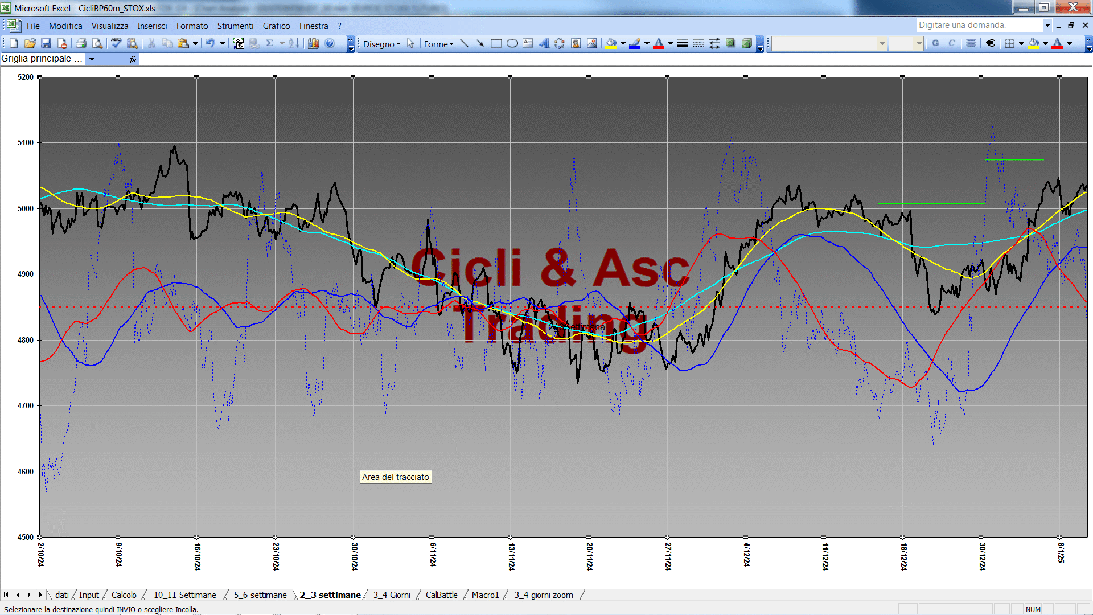Click the AutoSum sigma icon
The image size is (1093, 615).
(270, 43)
